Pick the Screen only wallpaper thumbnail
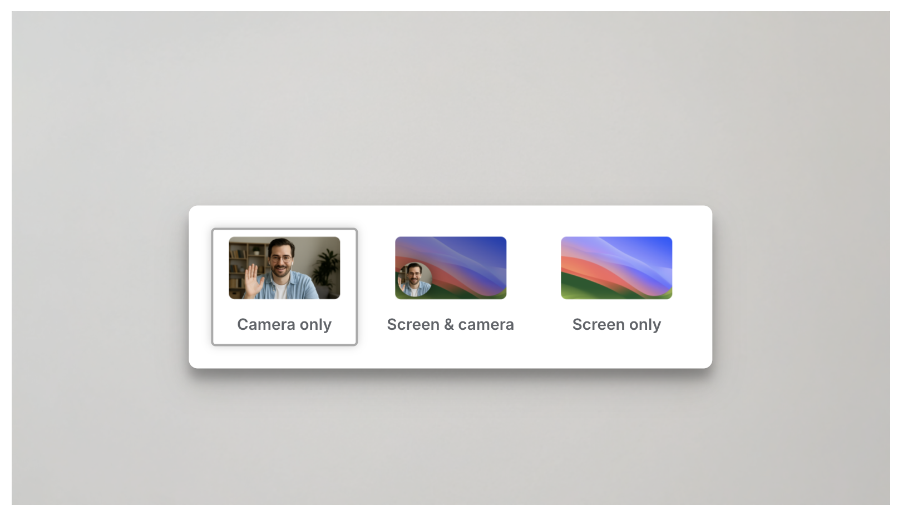898x515 pixels. [616, 268]
